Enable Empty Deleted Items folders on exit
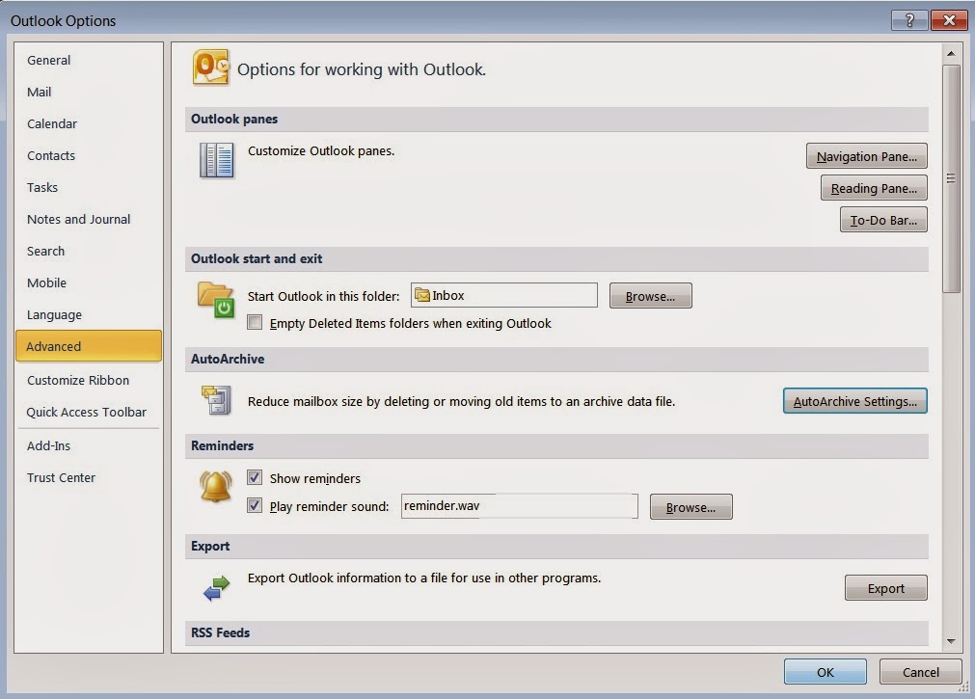Screen dimensions: 975x699 [x=255, y=322]
